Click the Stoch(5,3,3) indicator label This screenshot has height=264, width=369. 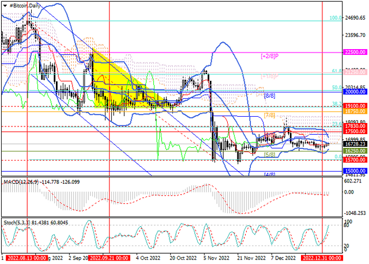click(x=17, y=222)
